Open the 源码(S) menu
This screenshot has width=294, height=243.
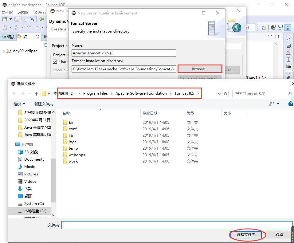(40, 13)
